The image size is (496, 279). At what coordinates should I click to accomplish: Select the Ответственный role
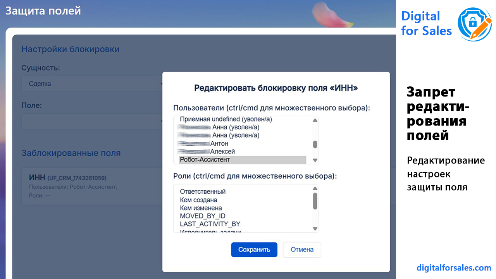(x=203, y=191)
